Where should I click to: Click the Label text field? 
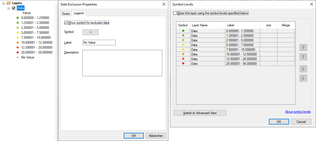point(99,43)
